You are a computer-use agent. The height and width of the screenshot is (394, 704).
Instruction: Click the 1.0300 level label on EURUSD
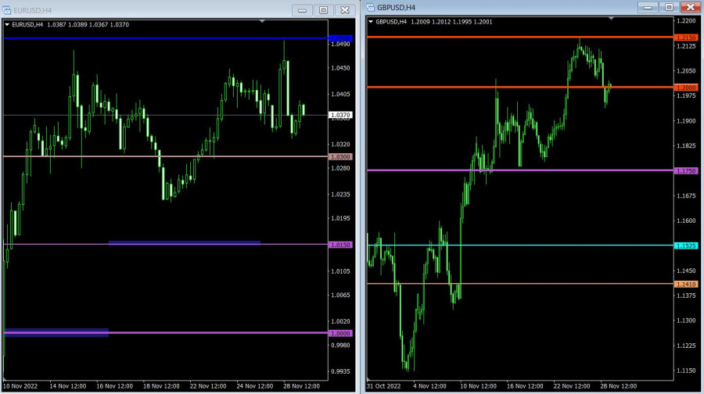(342, 157)
